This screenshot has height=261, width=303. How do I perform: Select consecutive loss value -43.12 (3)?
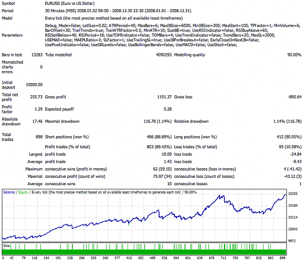tap(292, 176)
